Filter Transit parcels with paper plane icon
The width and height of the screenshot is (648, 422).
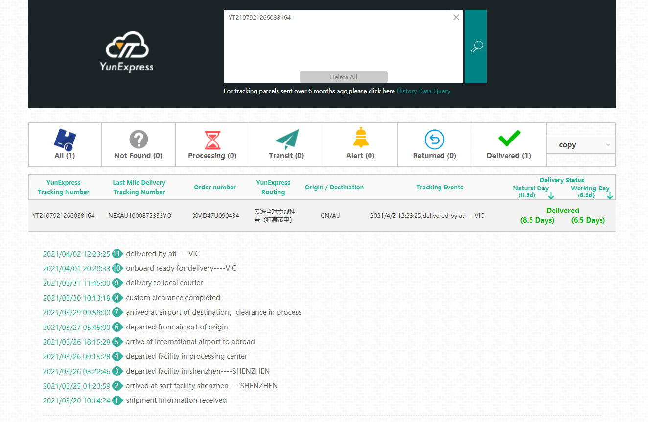286,140
